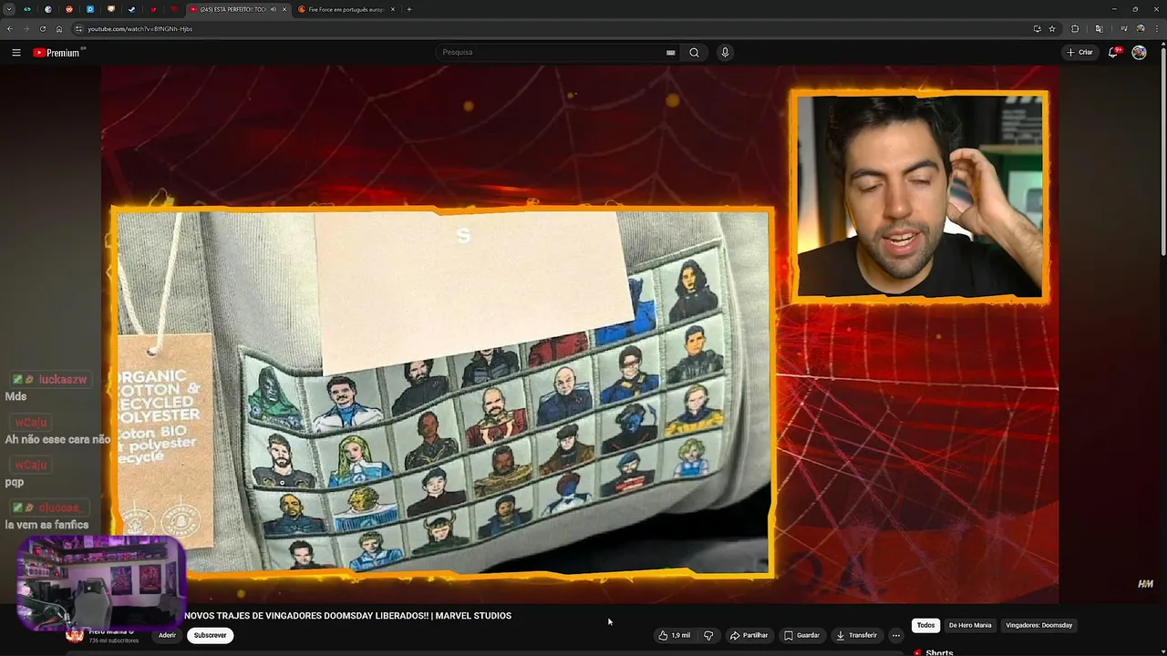
Task: Click the video title NOVOS TRAJES DE VINGADORES
Action: pyautogui.click(x=347, y=616)
